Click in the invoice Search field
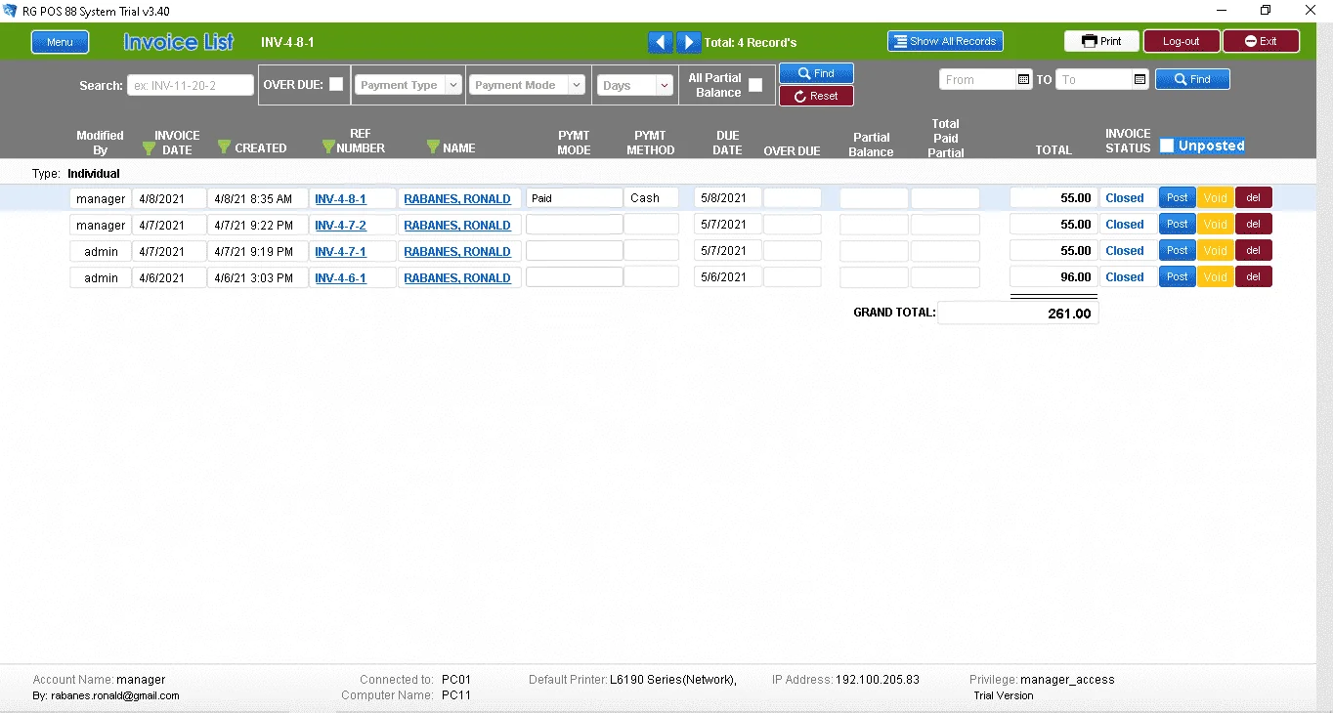The height and width of the screenshot is (713, 1333). click(x=191, y=85)
